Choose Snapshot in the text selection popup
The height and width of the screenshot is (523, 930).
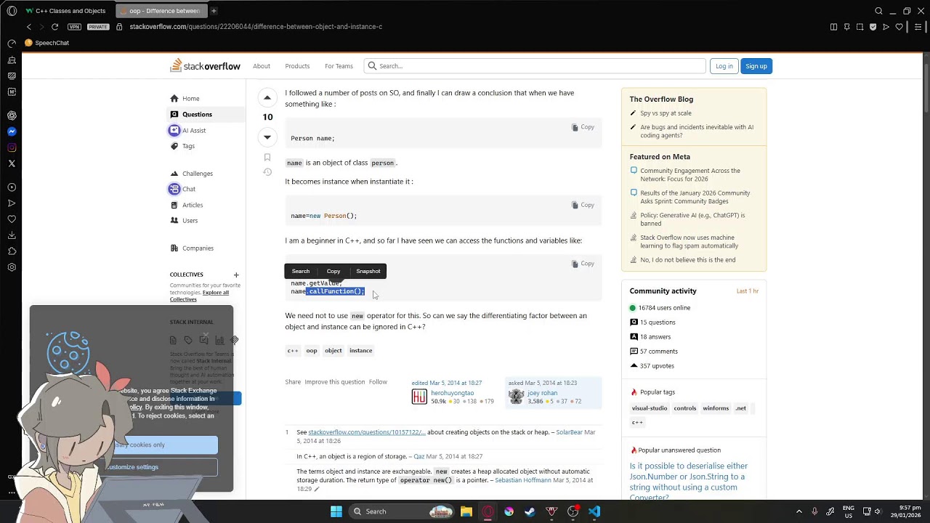pyautogui.click(x=368, y=271)
